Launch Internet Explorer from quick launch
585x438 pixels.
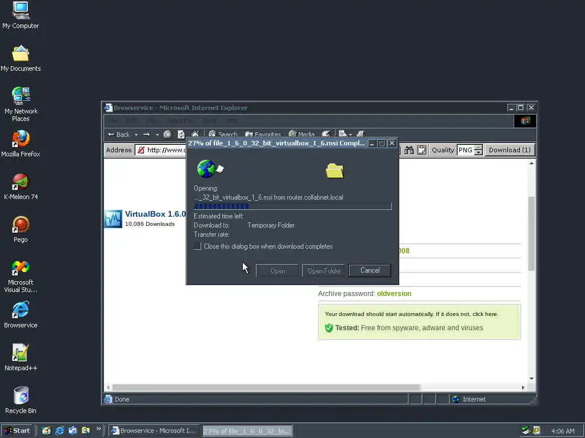pyautogui.click(x=59, y=431)
